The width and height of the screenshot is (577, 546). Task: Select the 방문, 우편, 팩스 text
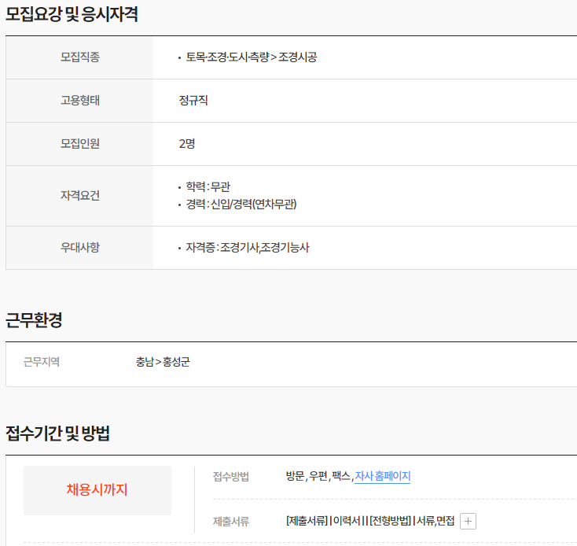(x=319, y=476)
